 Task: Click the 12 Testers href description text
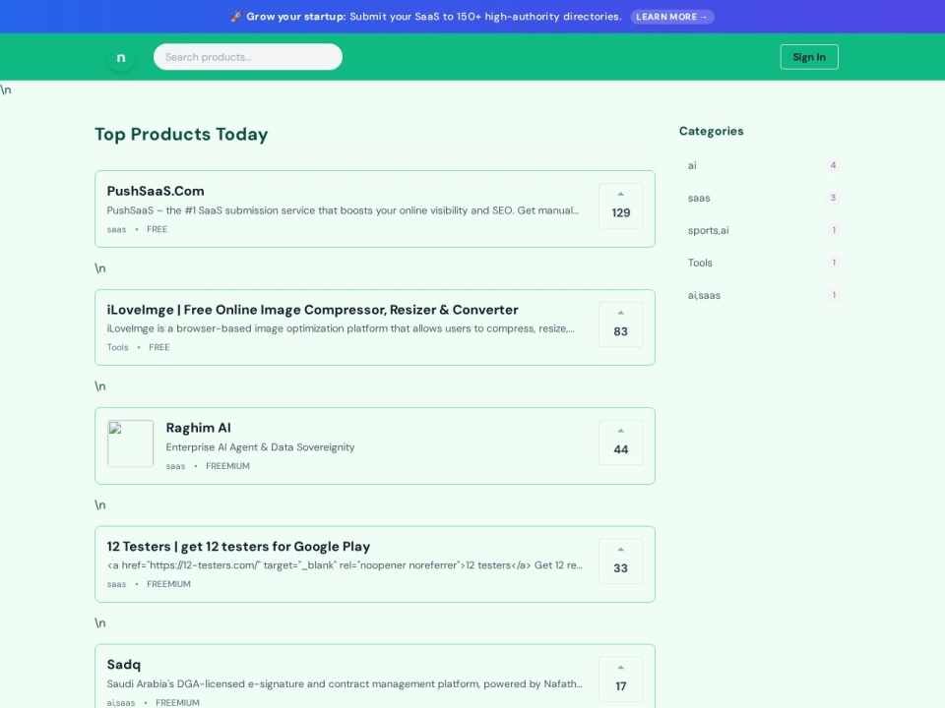point(345,564)
